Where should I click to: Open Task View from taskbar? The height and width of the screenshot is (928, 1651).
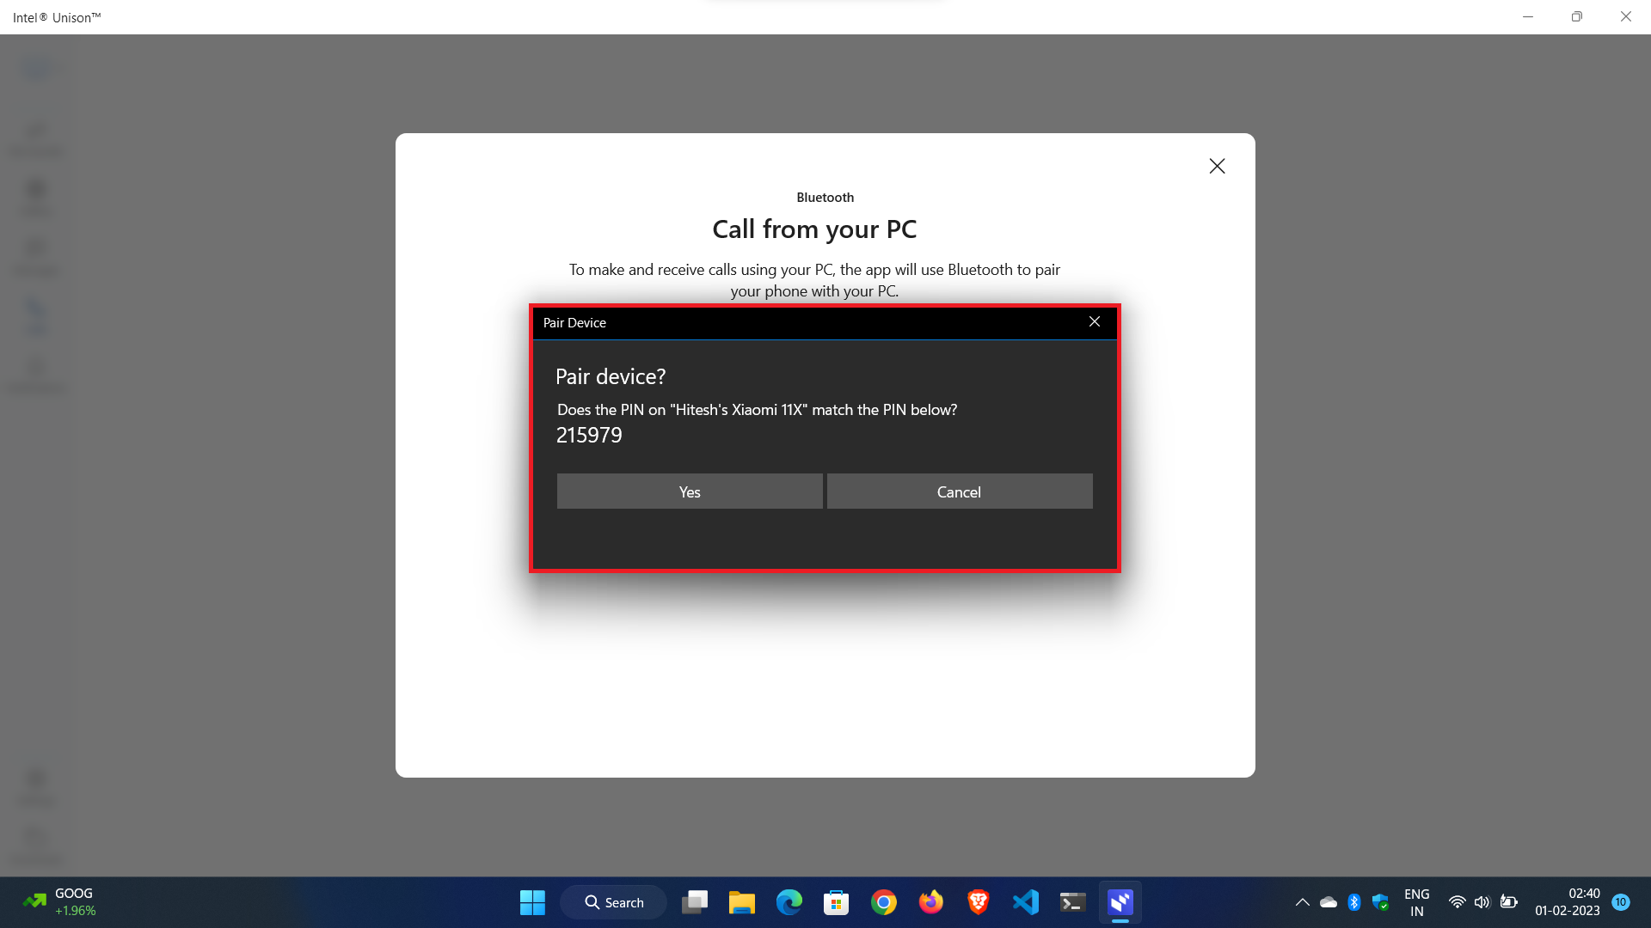pos(695,902)
